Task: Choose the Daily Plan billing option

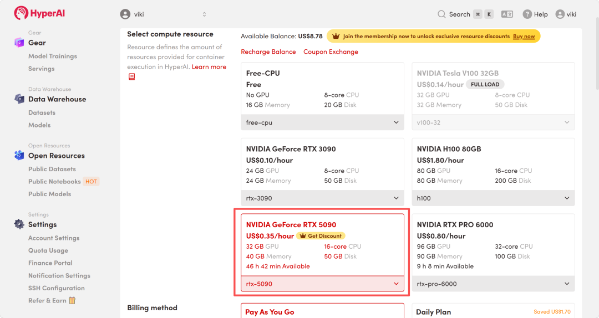Action: pyautogui.click(x=493, y=311)
